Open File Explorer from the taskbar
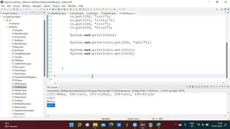Image resolution: width=230 pixels, height=129 pixels. 95,125
